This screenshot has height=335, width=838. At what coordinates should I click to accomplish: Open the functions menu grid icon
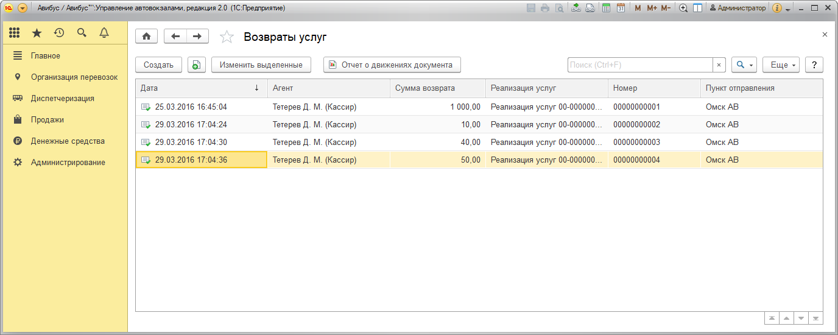pos(15,33)
